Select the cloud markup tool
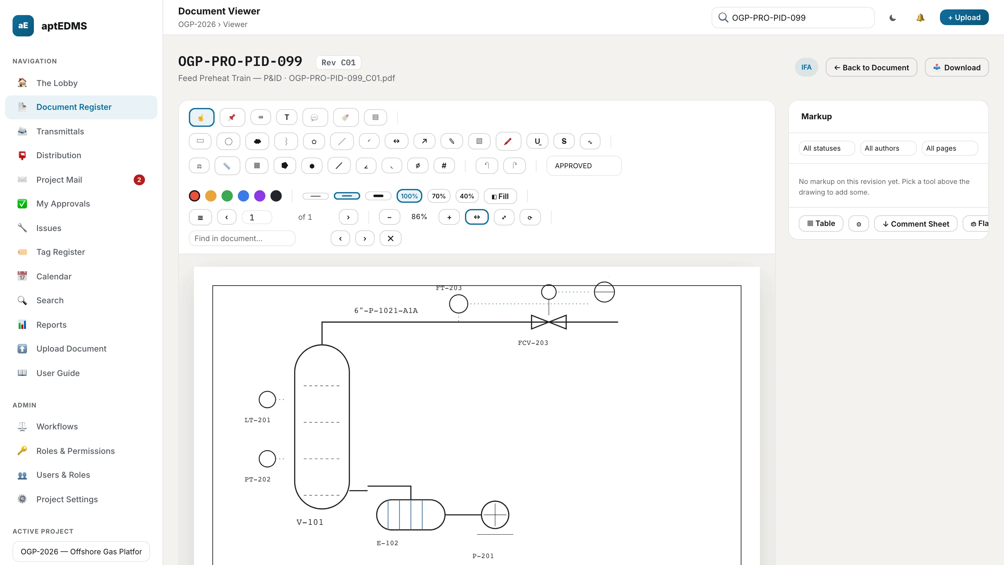The image size is (1004, 565). (x=257, y=141)
